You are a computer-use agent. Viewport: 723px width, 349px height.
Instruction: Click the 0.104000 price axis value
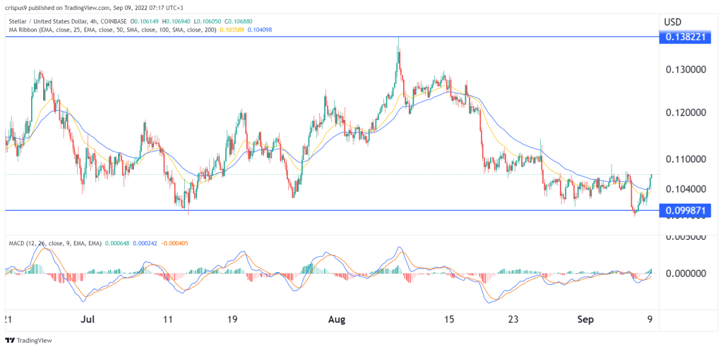[x=686, y=189]
